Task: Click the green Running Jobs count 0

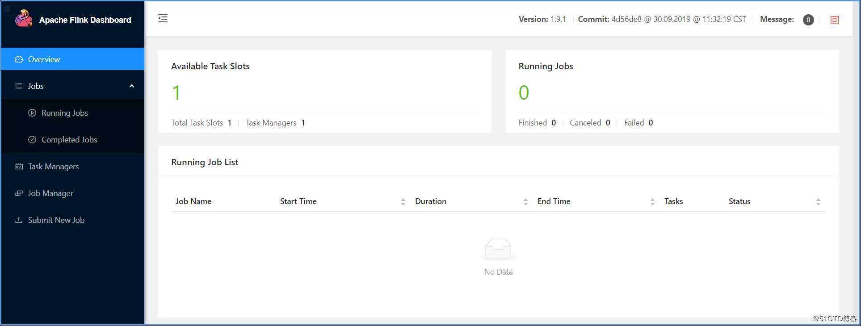Action: [524, 93]
